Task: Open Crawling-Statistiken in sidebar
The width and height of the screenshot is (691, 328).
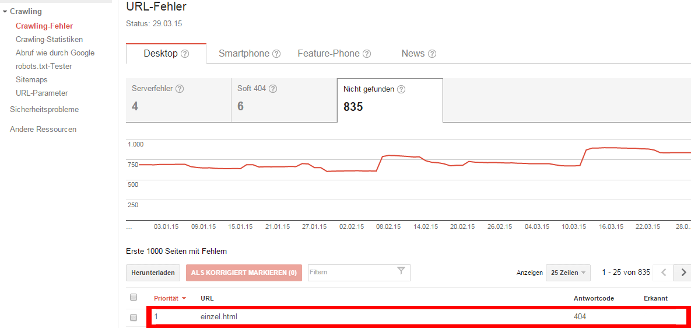Action: [x=49, y=39]
